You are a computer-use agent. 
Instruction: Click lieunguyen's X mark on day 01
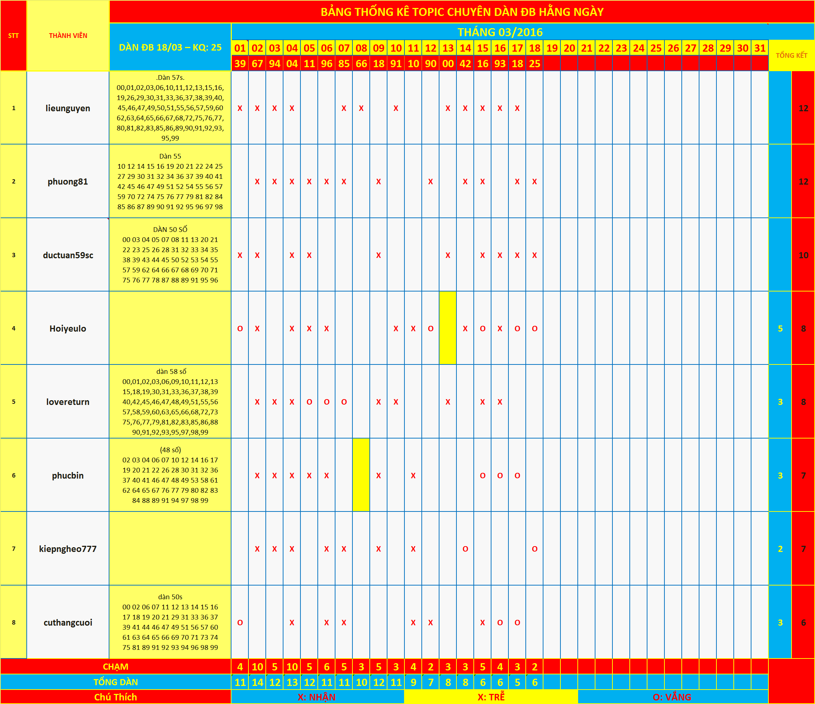[x=240, y=108]
